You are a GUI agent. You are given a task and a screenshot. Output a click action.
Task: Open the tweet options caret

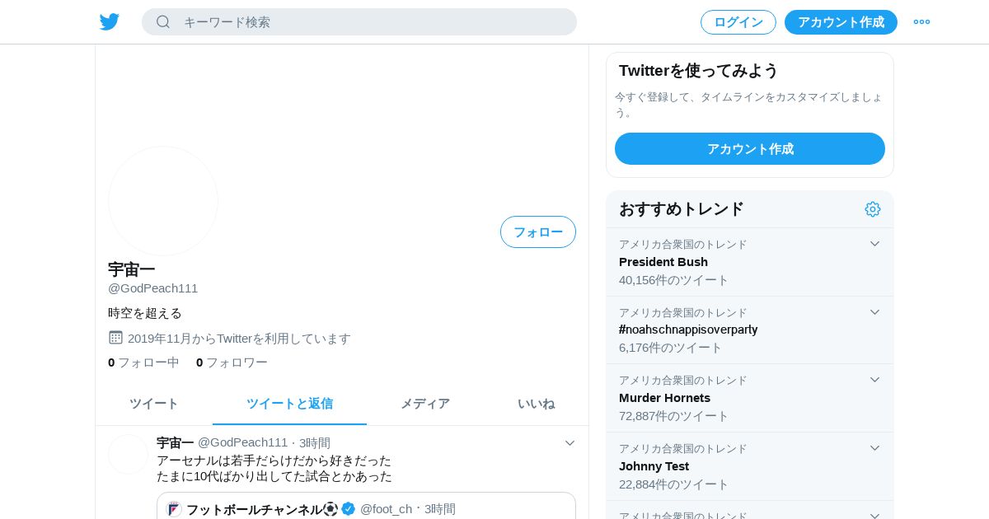[x=569, y=443]
